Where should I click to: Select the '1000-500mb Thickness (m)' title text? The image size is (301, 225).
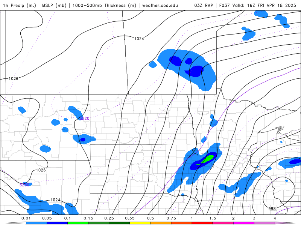click(104, 5)
